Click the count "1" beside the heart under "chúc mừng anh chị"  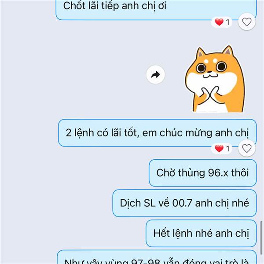coord(227,149)
